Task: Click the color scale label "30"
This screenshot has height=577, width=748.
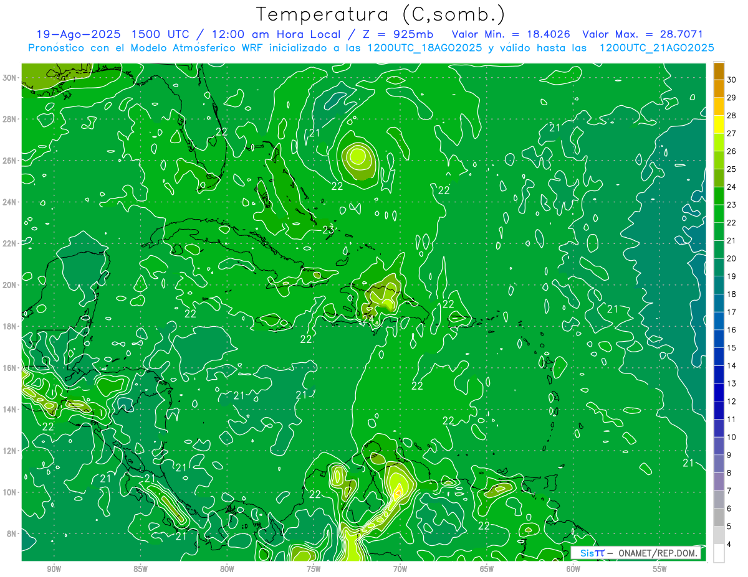Action: tap(731, 80)
